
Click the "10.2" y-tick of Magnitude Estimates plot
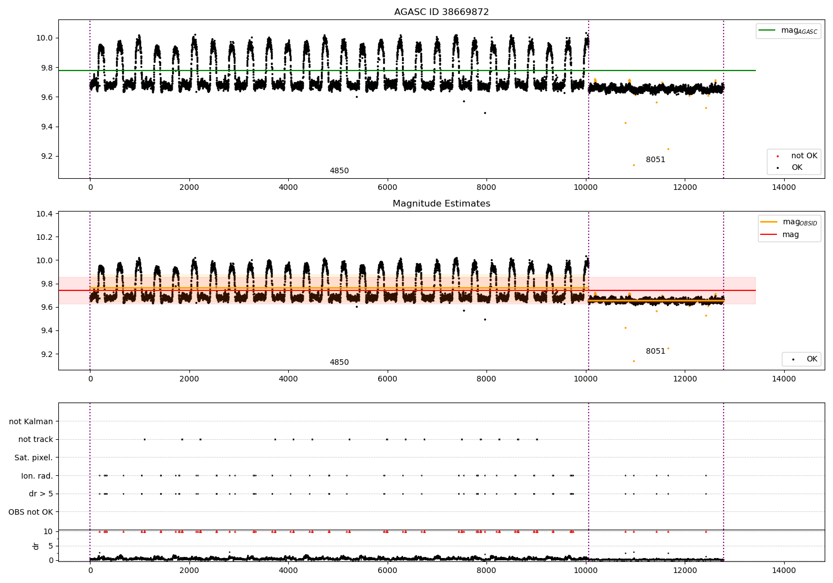pos(44,238)
